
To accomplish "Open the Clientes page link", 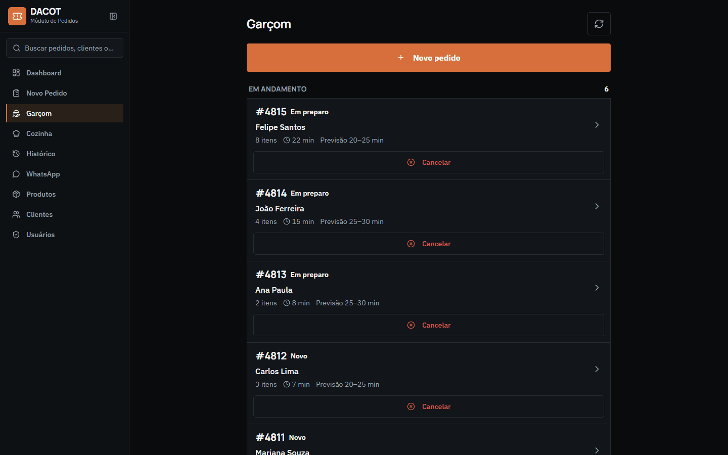I will point(65,214).
